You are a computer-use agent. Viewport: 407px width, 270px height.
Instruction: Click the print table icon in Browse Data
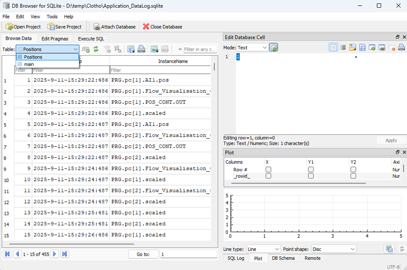(x=141, y=49)
